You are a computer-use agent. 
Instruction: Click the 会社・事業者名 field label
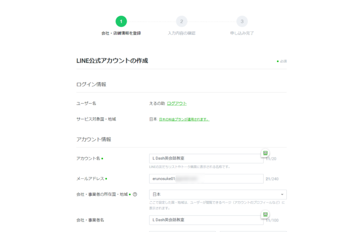pyautogui.click(x=90, y=220)
